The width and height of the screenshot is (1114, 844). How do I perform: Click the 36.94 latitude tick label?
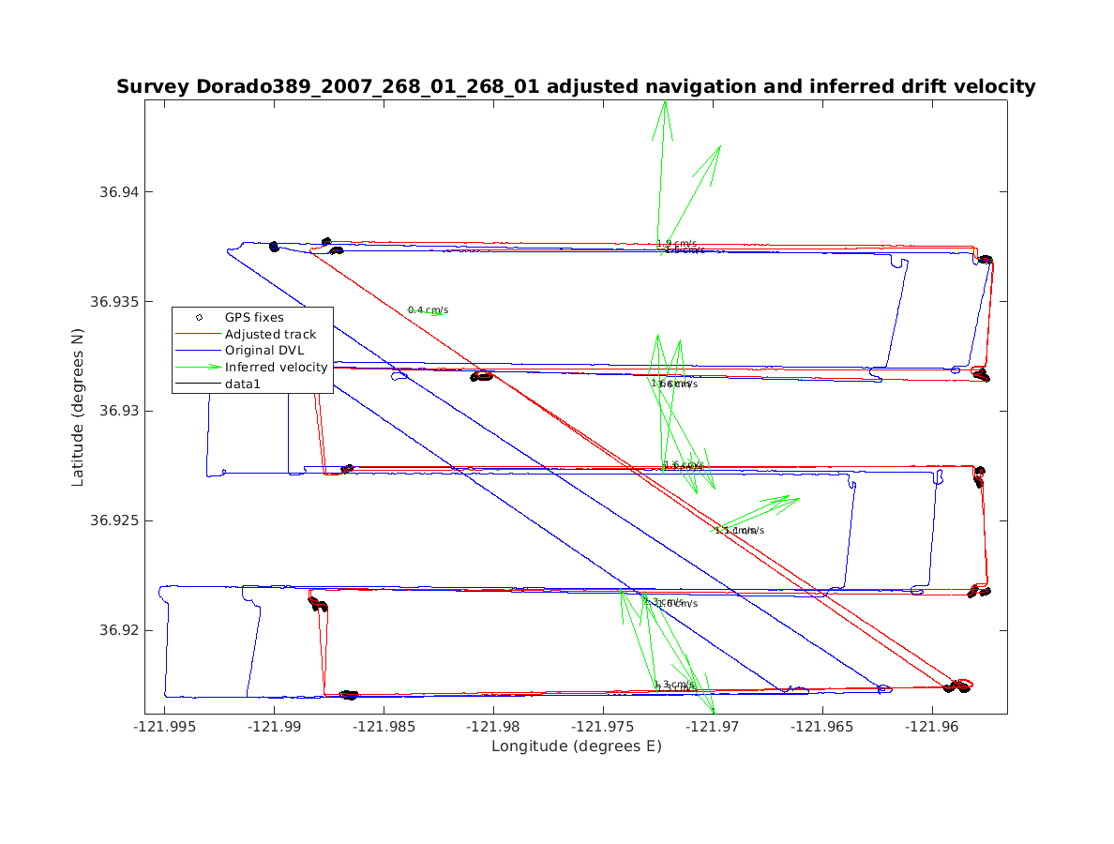pyautogui.click(x=118, y=192)
